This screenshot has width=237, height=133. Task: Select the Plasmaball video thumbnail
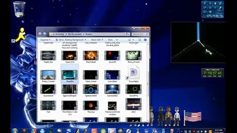coord(91,55)
